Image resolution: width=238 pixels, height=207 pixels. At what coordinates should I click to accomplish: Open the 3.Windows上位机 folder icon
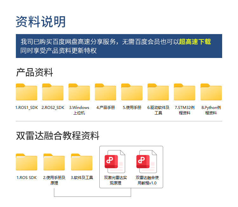click(x=79, y=92)
